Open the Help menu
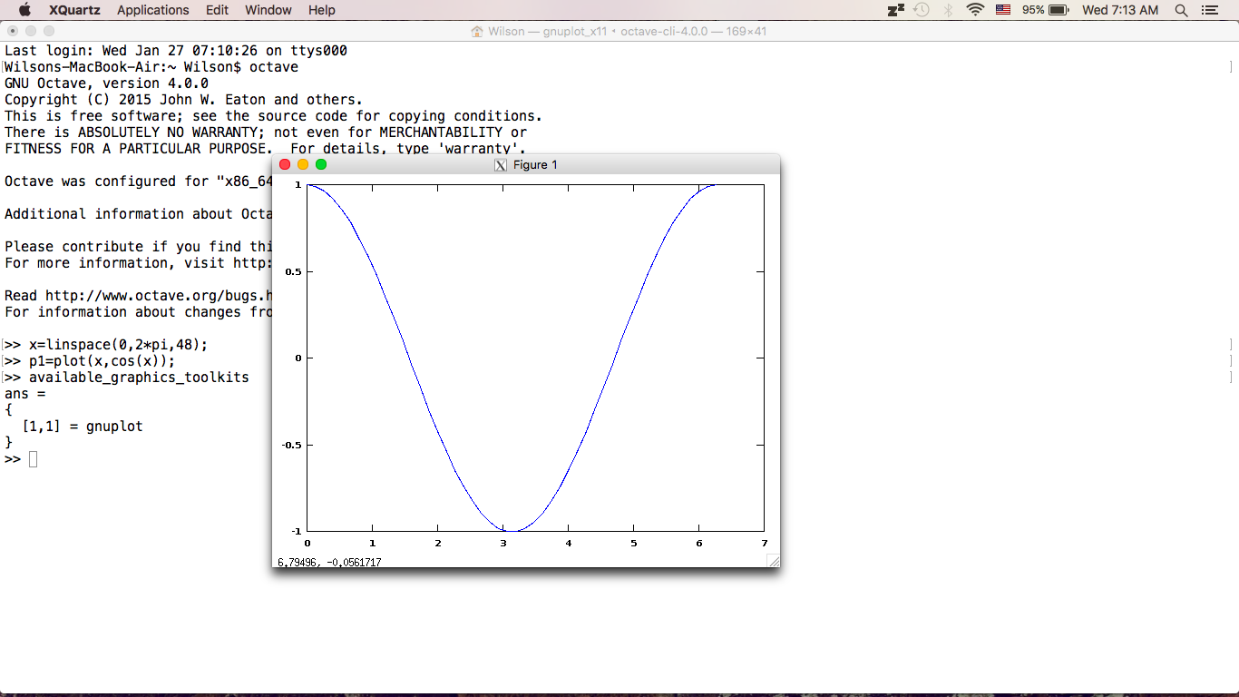 point(322,10)
